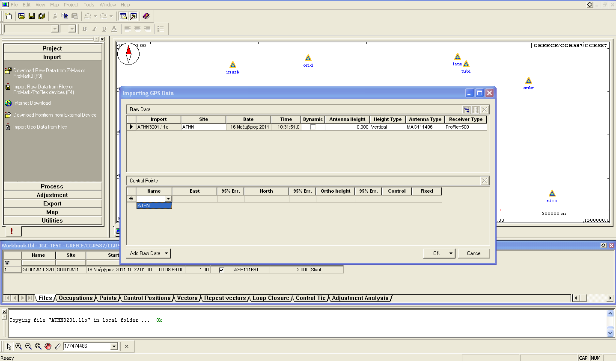
Task: Expand the Export section in side panel
Action: tap(53, 203)
